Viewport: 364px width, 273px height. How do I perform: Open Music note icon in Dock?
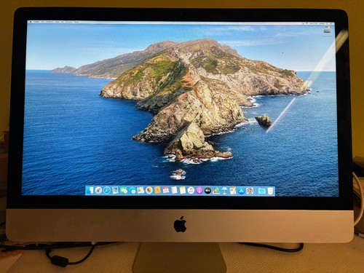pyautogui.click(x=191, y=191)
